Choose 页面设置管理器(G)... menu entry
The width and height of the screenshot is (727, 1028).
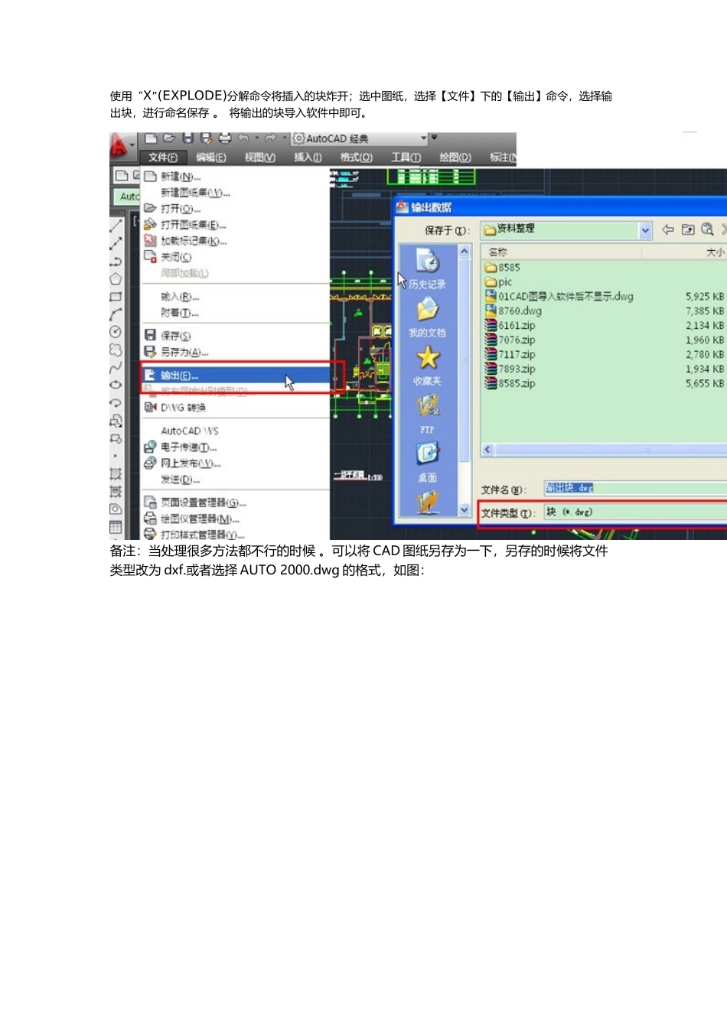click(x=236, y=503)
